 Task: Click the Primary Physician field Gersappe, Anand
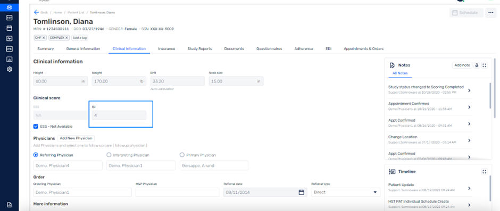[x=214, y=165]
